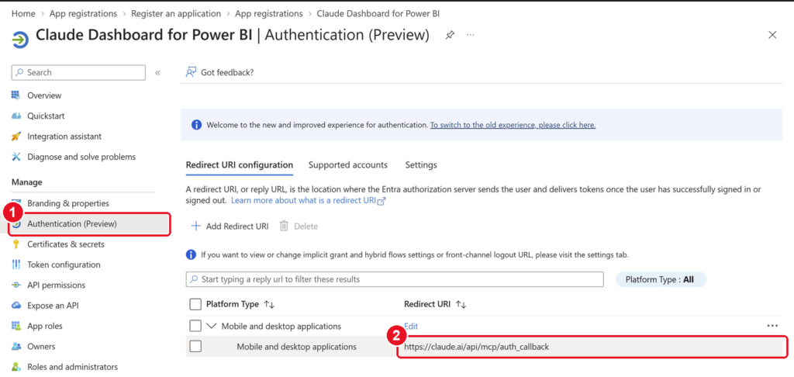
Task: Open Diagnose and solve problems menu item
Action: click(81, 157)
